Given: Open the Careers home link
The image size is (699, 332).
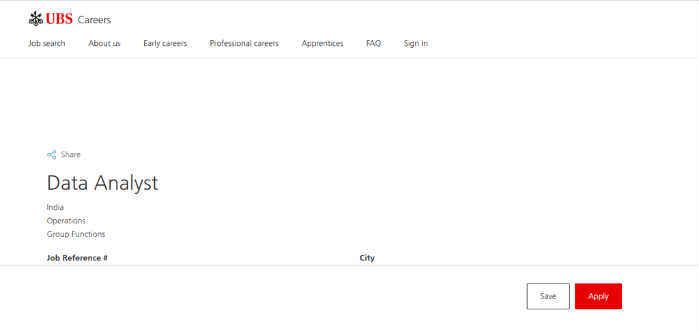Looking at the screenshot, I should [94, 20].
